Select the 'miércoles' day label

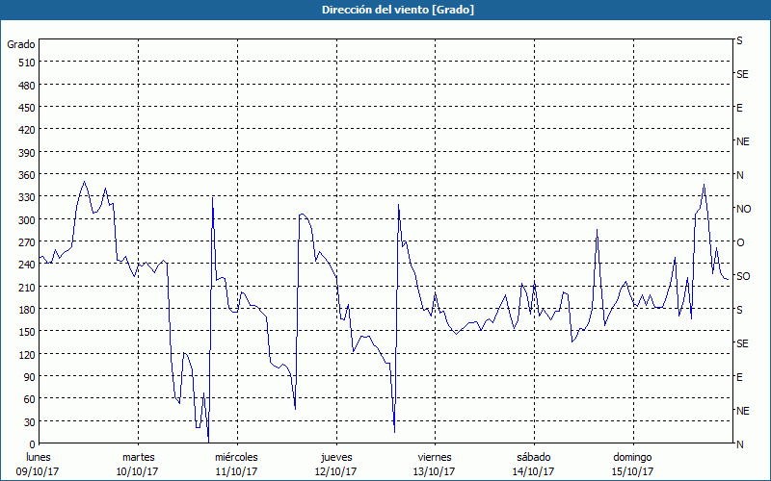236,457
